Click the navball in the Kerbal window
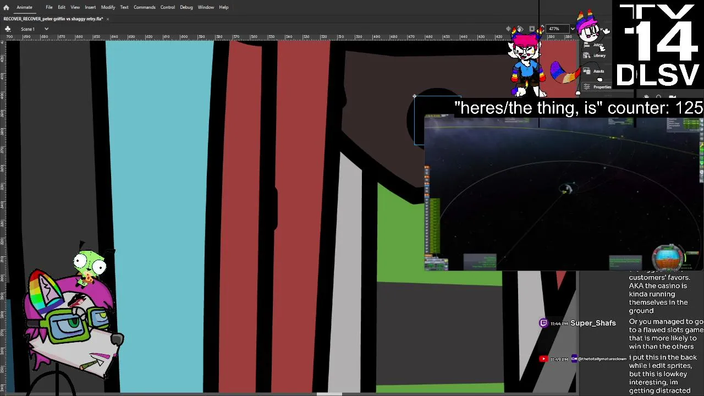The height and width of the screenshot is (396, 704). (668, 257)
